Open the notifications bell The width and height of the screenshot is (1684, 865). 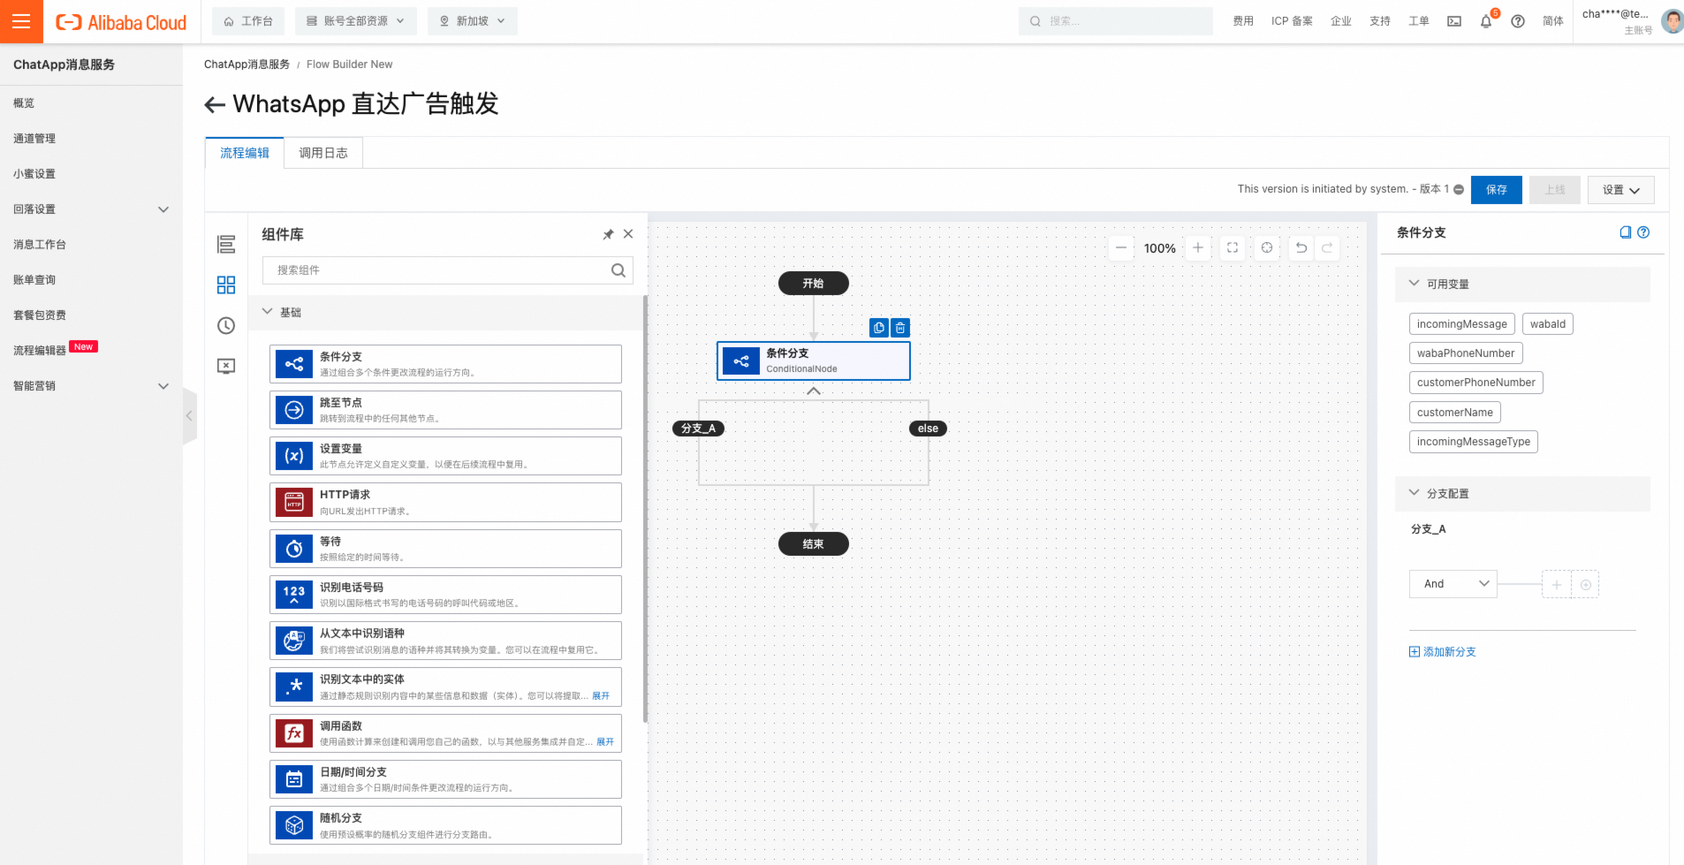tap(1486, 21)
